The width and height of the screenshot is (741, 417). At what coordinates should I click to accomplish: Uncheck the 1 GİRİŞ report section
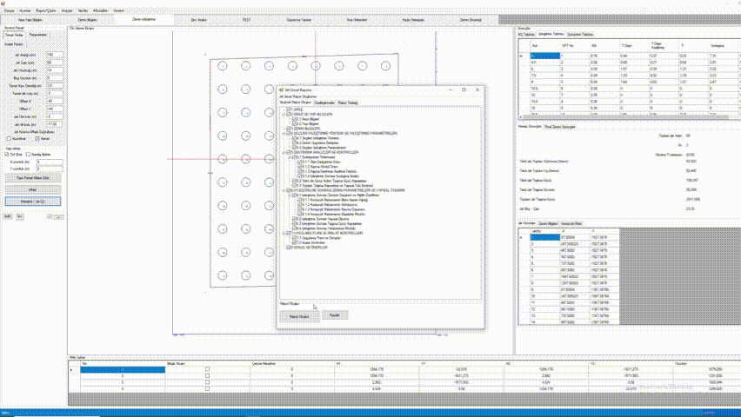(289, 109)
